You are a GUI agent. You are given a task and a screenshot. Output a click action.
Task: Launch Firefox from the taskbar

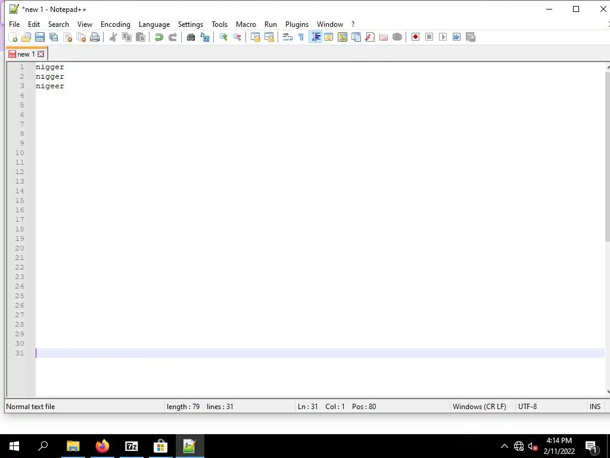[102, 446]
